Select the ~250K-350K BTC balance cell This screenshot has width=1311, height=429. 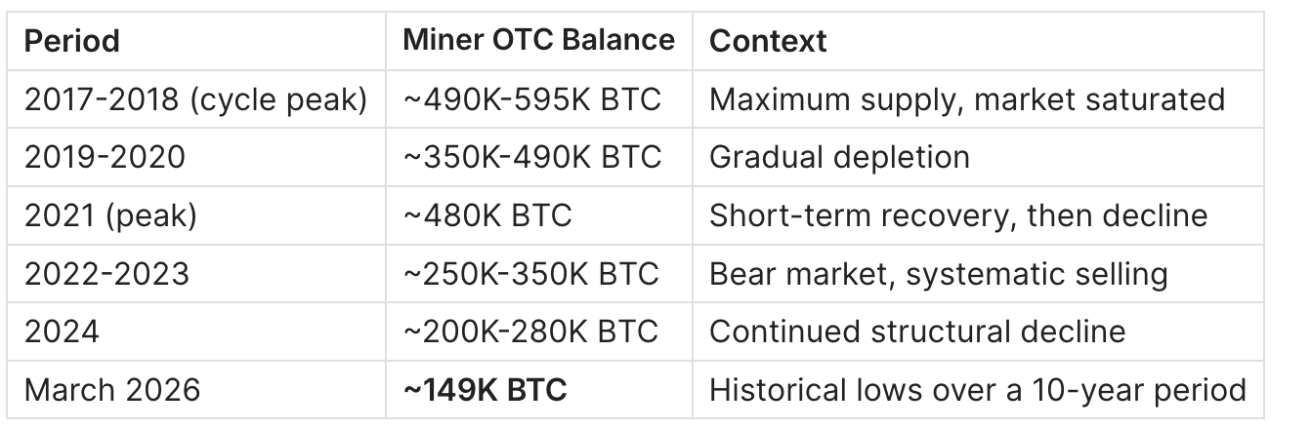[x=530, y=274]
